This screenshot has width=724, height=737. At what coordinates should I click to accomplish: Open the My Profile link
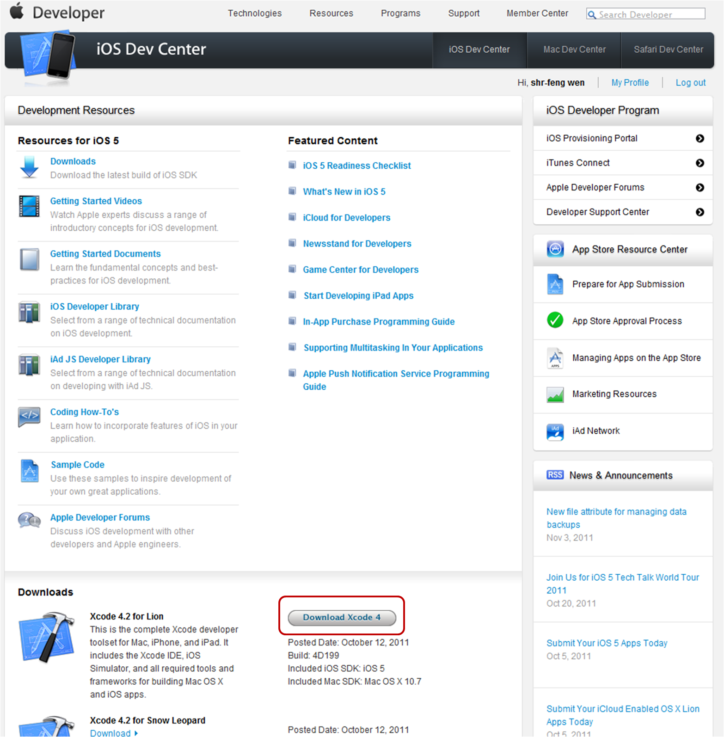coord(630,83)
